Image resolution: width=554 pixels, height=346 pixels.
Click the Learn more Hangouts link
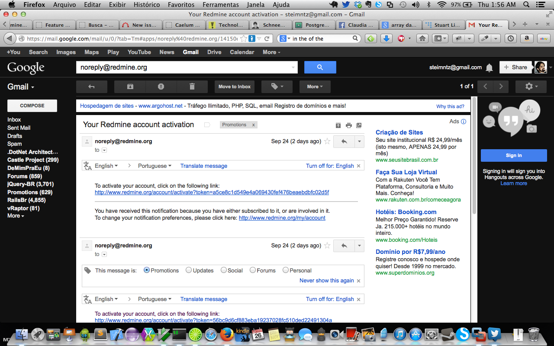coord(514,183)
